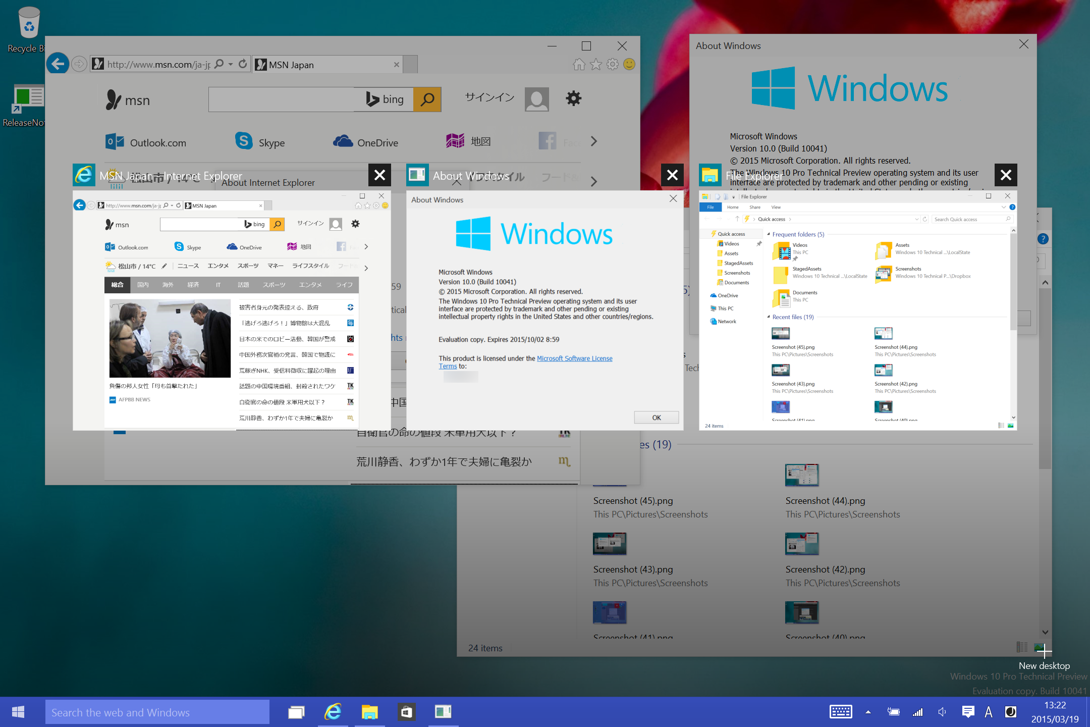This screenshot has width=1090, height=727.
Task: Toggle the touch keyboard tray button
Action: (841, 712)
